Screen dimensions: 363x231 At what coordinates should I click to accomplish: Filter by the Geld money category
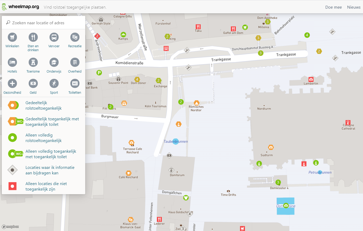tap(33, 84)
